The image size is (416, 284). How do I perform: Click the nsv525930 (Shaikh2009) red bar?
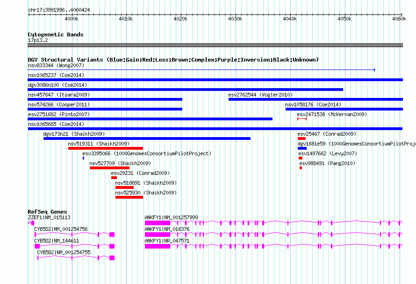[129, 197]
